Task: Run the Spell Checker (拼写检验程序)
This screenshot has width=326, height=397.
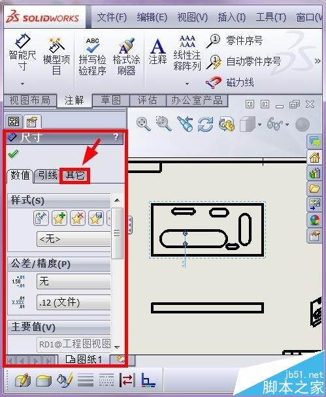Action: pos(92,56)
